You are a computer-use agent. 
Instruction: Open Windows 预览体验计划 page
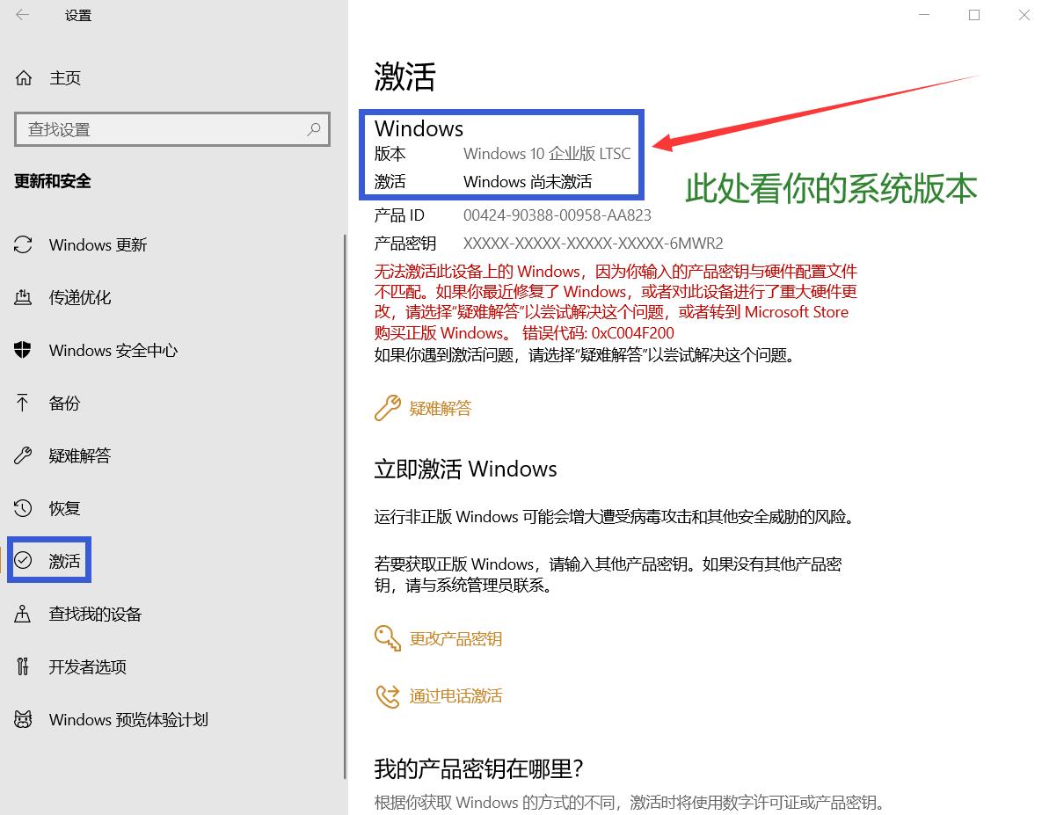tap(128, 719)
